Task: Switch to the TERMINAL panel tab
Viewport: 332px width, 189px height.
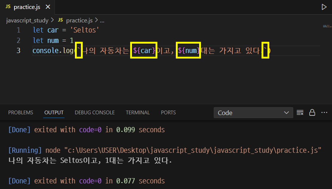Action: pos(138,112)
